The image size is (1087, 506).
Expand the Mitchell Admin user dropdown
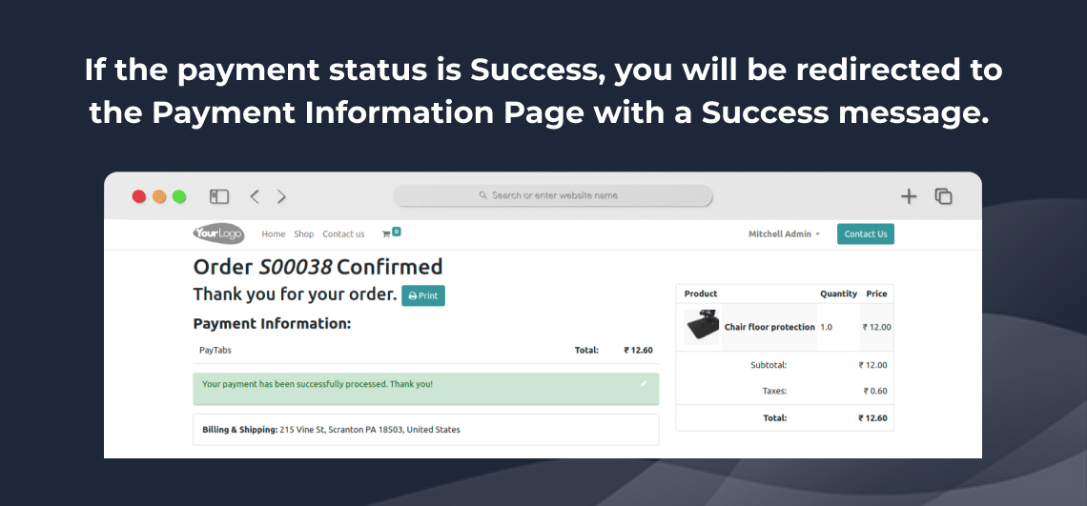[784, 234]
